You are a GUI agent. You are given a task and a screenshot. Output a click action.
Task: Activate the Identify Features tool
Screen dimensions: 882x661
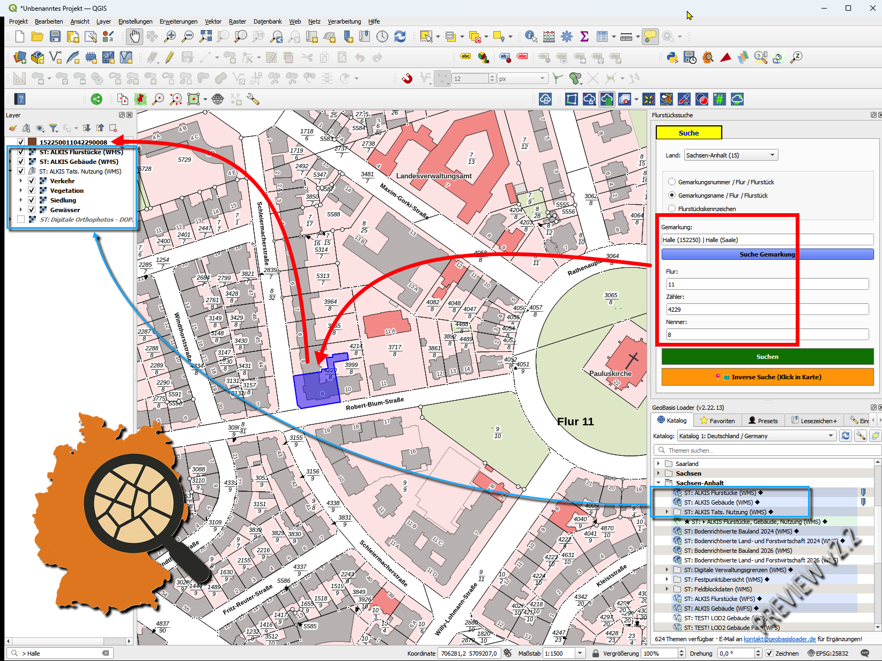click(531, 36)
